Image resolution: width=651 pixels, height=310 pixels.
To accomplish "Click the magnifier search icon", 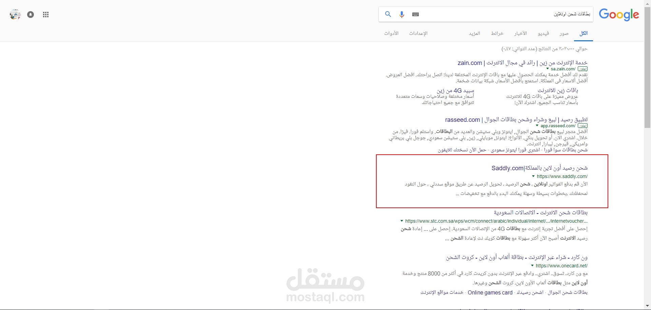I will click(388, 14).
